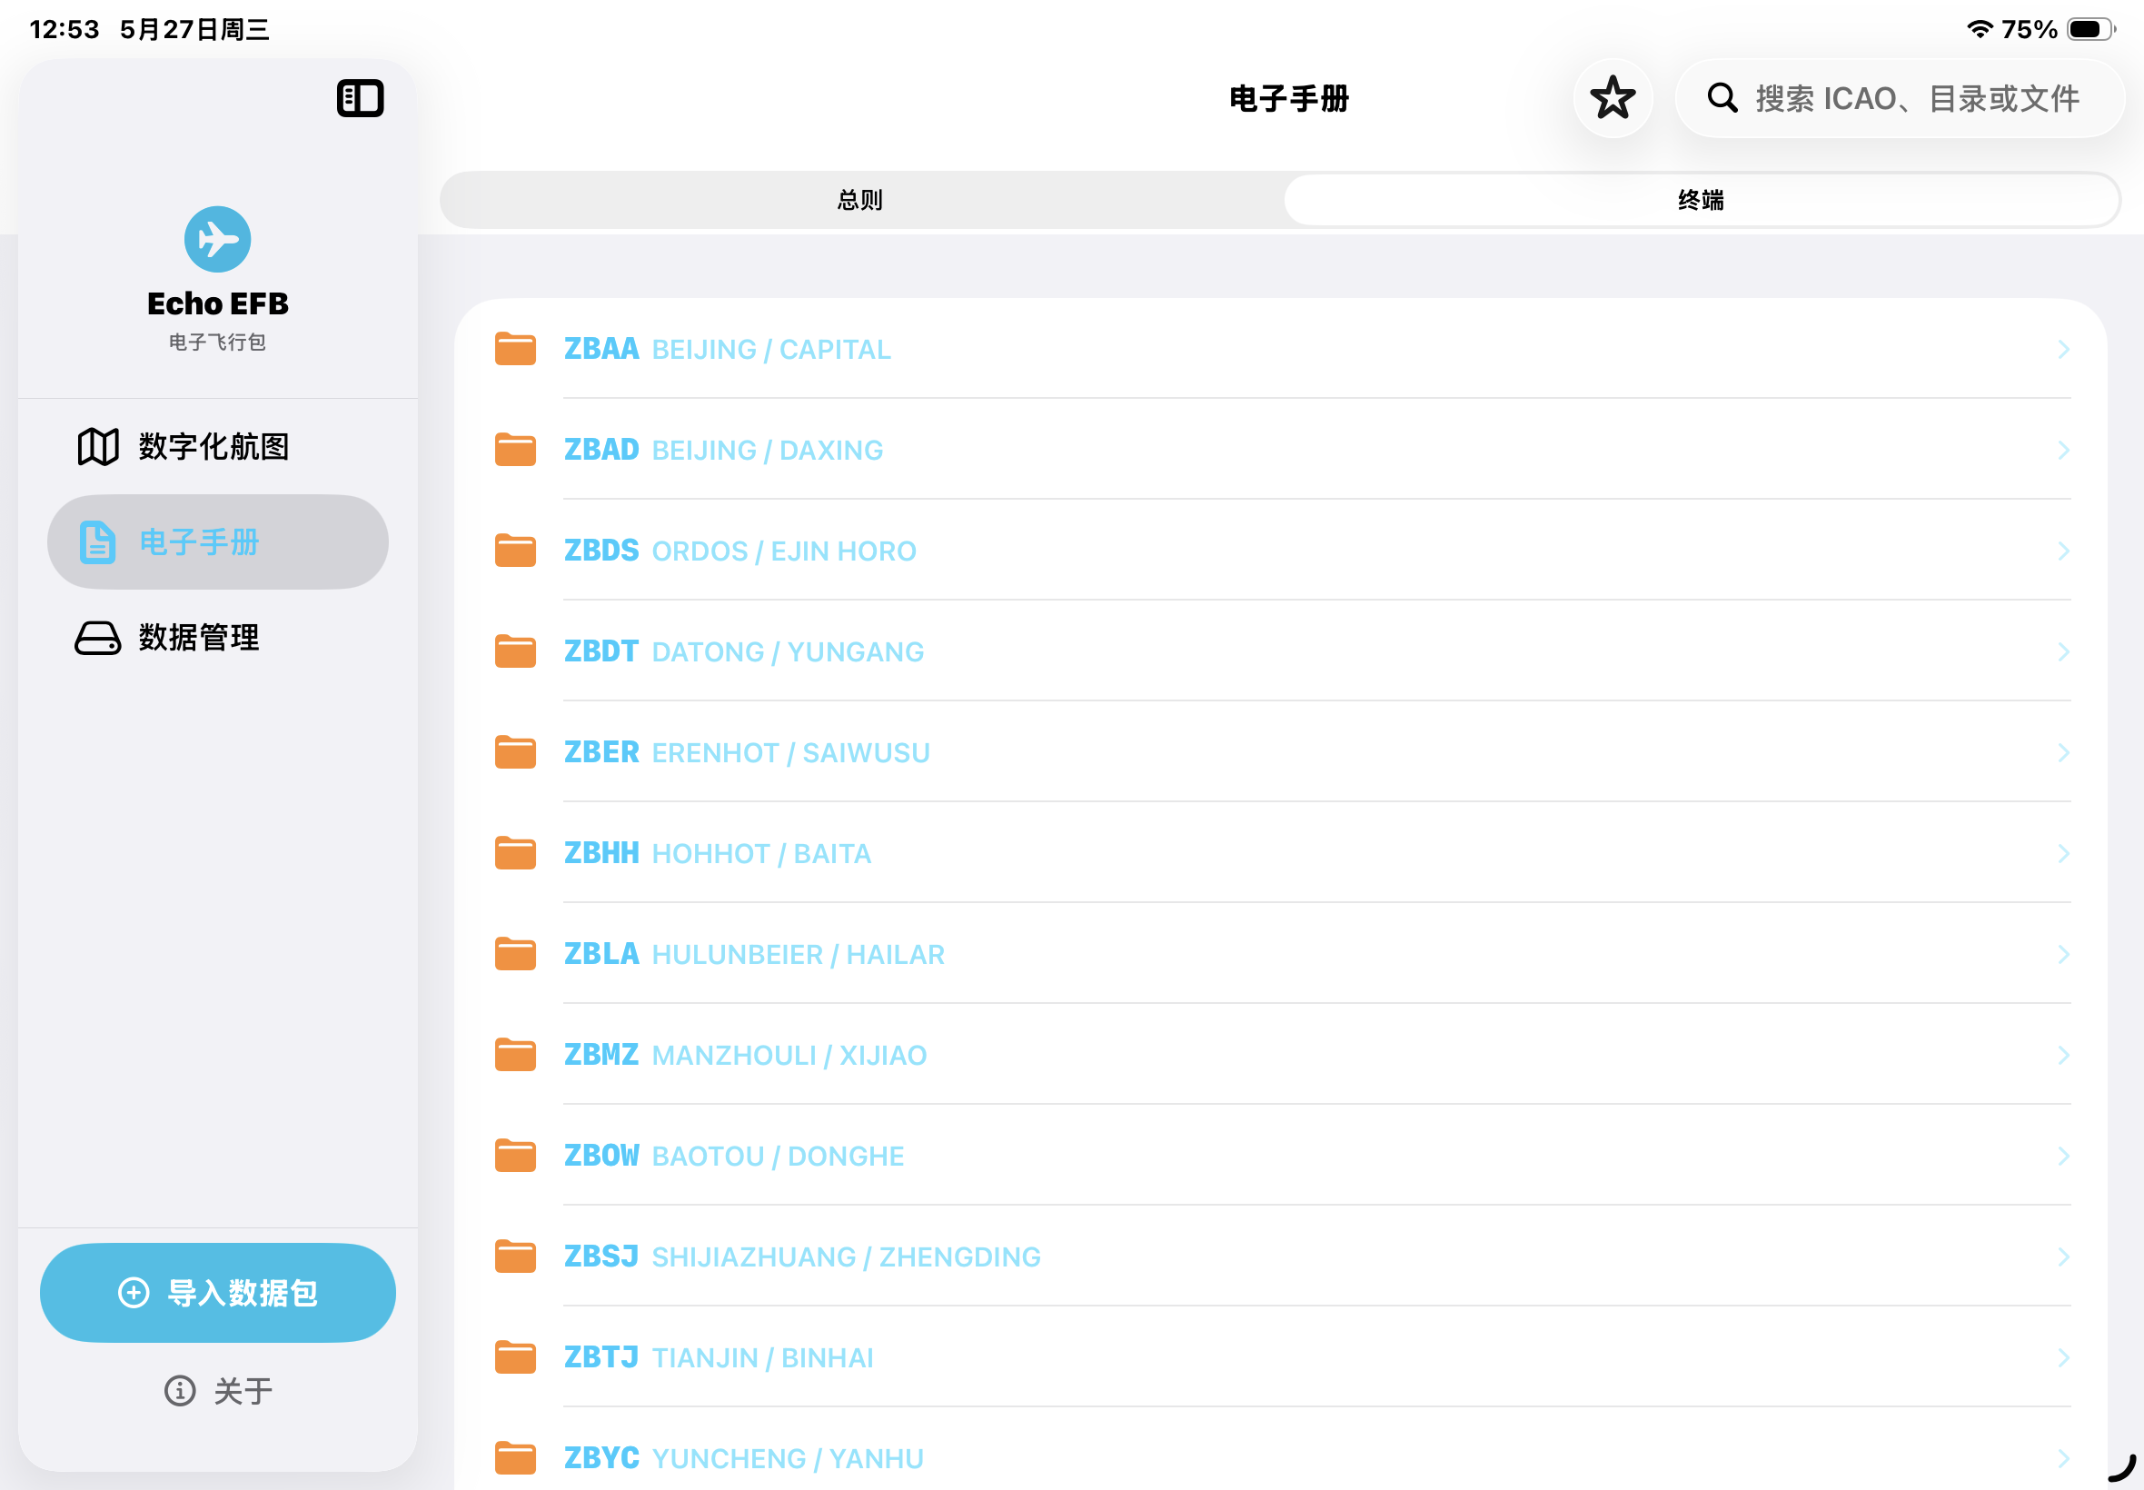This screenshot has height=1490, width=2144.
Task: Click the drive icon for 数据管理
Action: 98,639
